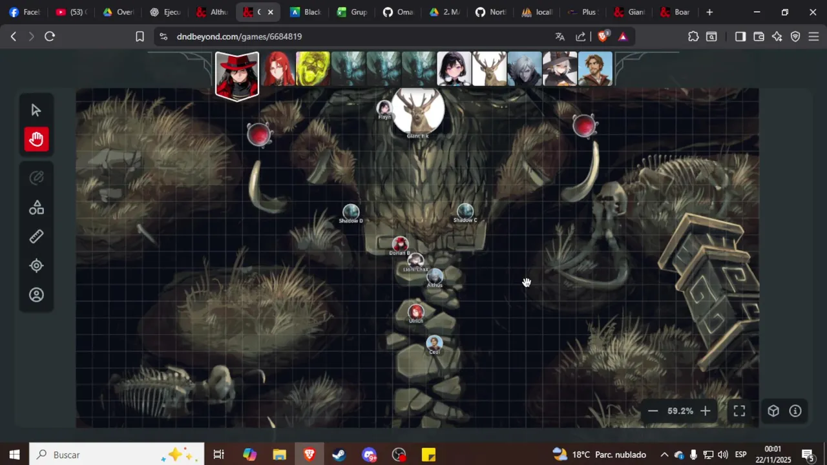The width and height of the screenshot is (827, 465).
Task: Toggle fullscreen map view
Action: tap(739, 411)
